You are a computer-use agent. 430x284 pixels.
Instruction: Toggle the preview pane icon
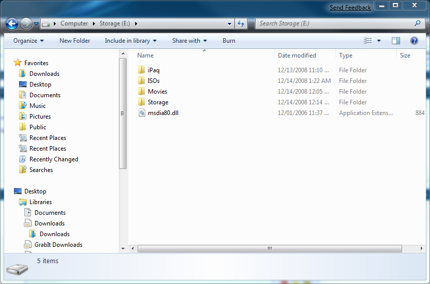396,41
